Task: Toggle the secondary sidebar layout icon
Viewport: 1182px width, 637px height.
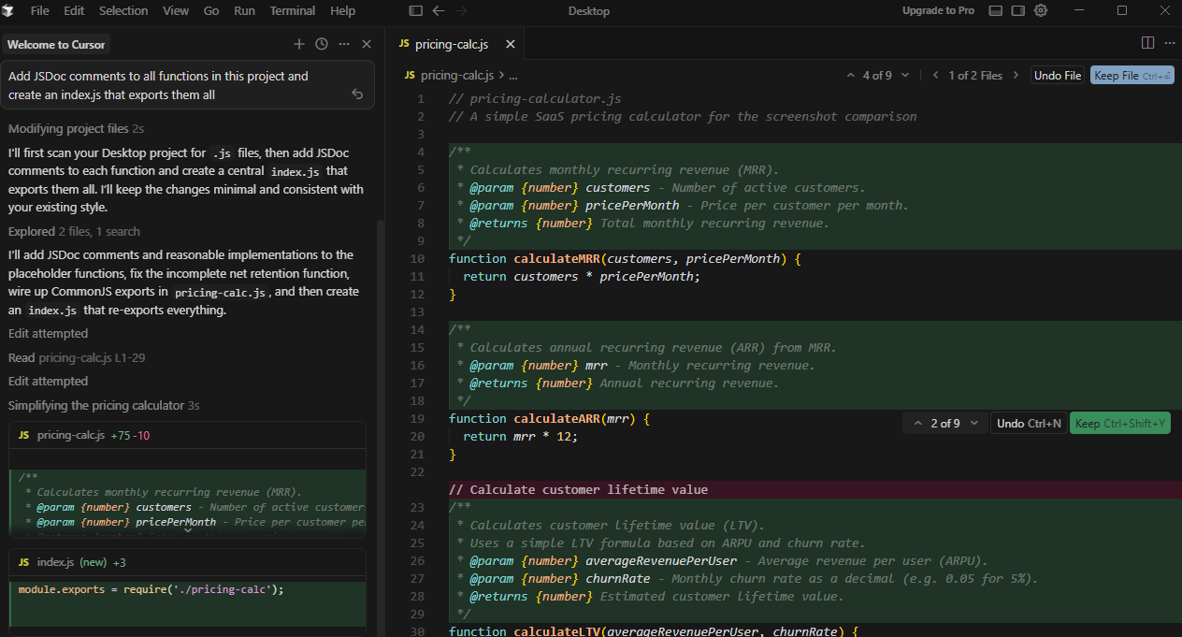Action: coord(1018,10)
